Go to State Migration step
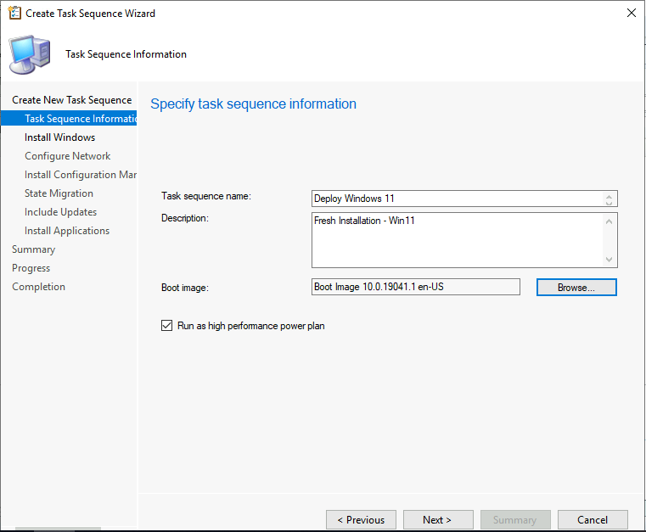 coord(59,193)
